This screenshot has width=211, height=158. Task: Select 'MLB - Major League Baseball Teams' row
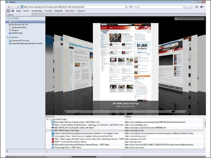click(124, 139)
